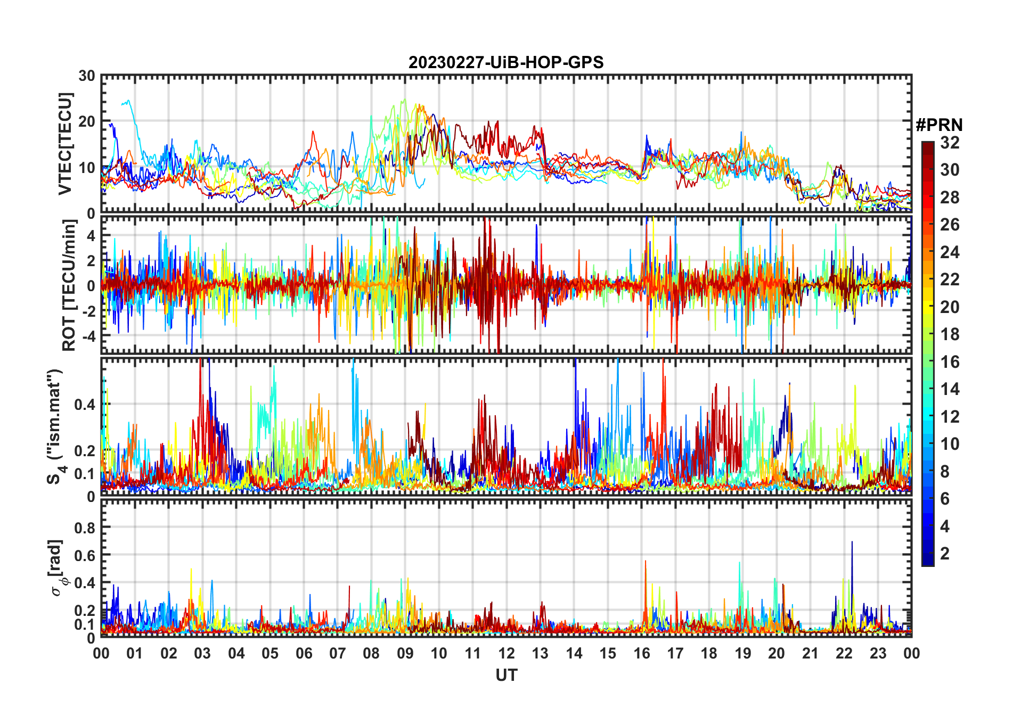Click VTEC axis tick label 20
This screenshot has width=1013, height=708.
point(87,121)
